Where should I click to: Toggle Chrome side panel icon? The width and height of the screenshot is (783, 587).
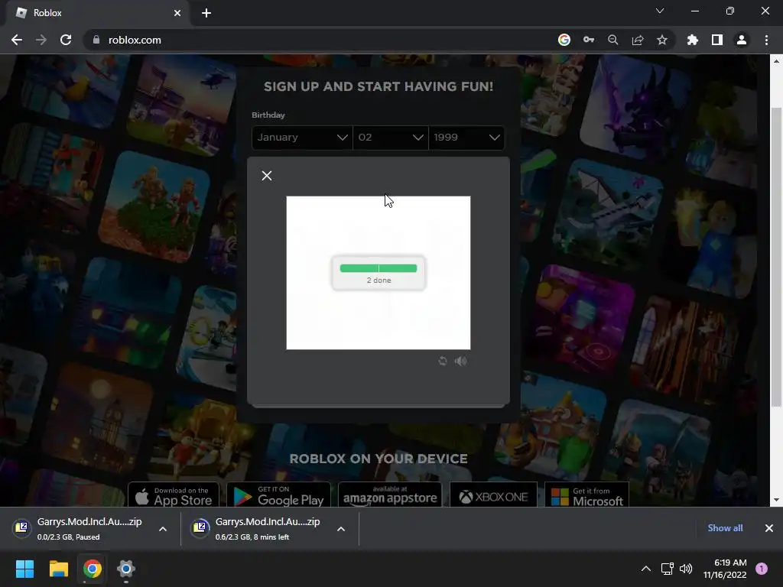pos(717,40)
